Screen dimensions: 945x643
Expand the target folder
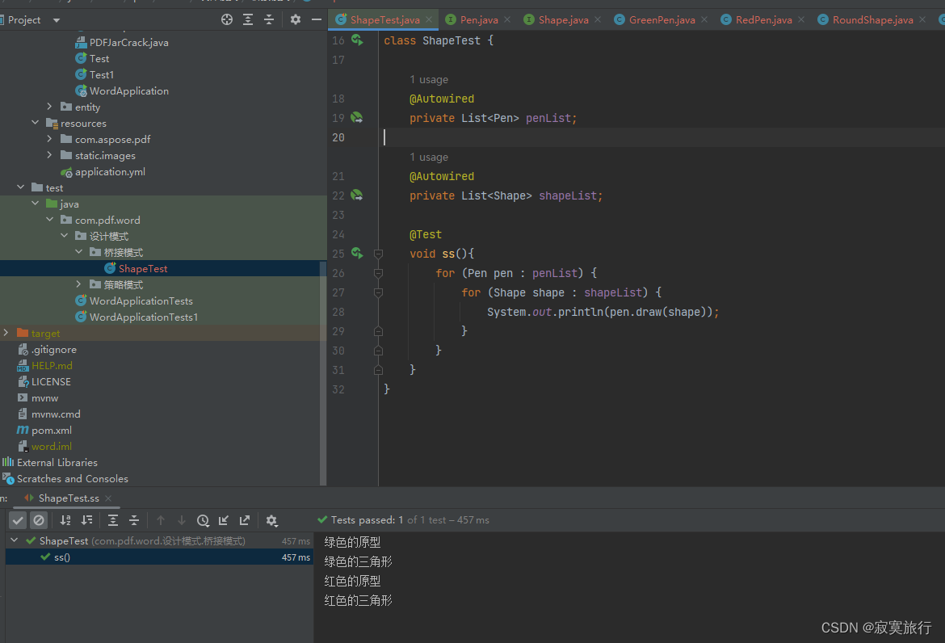[x=6, y=333]
